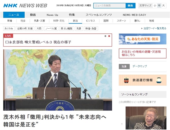This screenshot has width=170, height=130.
Task: Set text size to large (大)
Action: tap(163, 5)
